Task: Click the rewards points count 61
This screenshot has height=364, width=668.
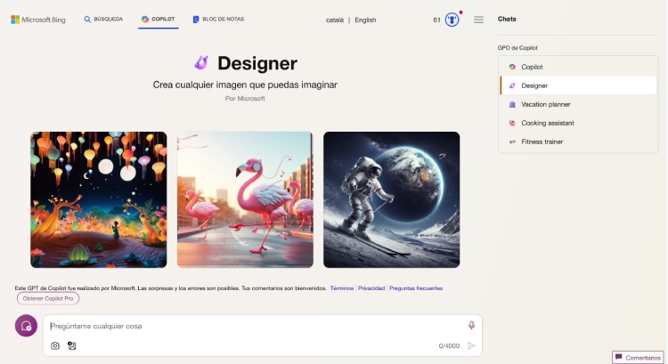Action: click(436, 20)
